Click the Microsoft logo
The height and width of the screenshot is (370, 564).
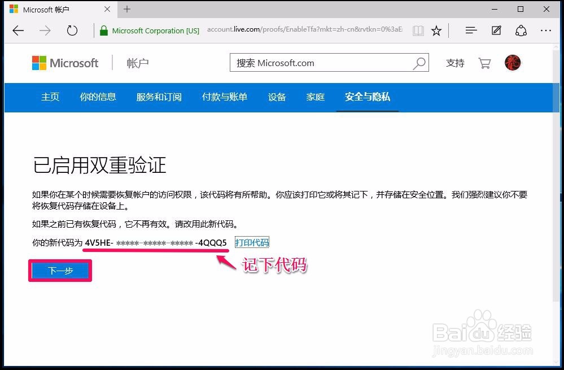[x=65, y=63]
